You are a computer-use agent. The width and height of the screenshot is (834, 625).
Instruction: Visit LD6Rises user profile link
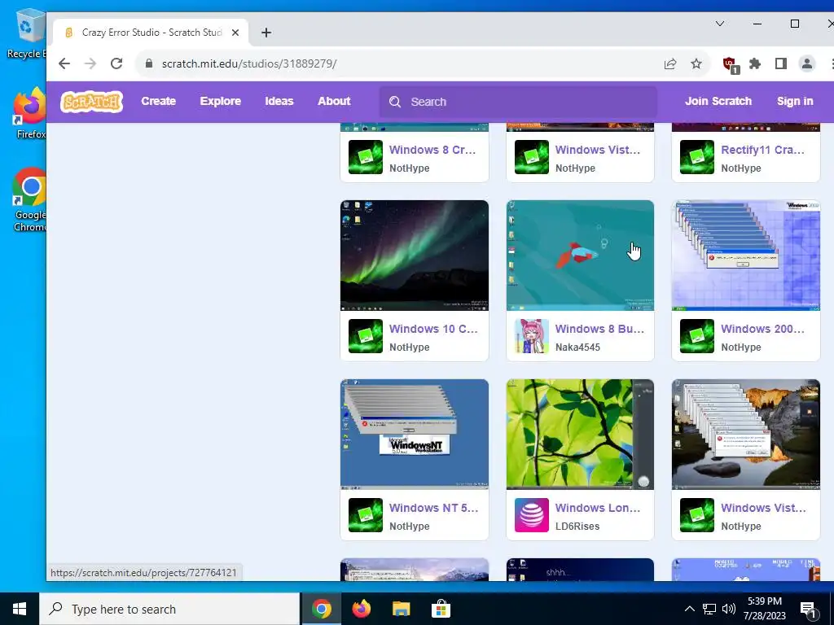577,527
